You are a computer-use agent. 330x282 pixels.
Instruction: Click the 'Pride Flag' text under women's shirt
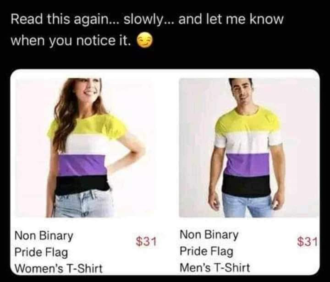[x=41, y=252]
